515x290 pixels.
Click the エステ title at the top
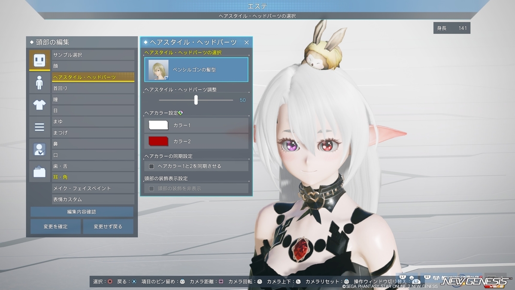pyautogui.click(x=257, y=6)
